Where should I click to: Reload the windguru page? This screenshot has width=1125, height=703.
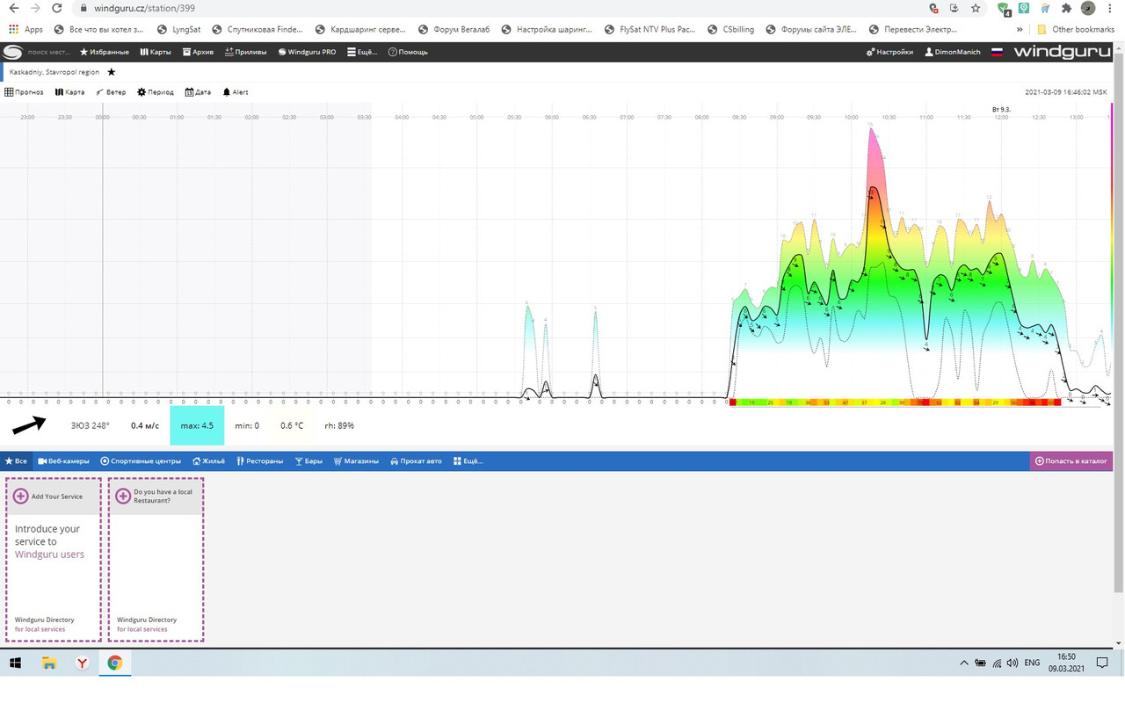point(57,8)
